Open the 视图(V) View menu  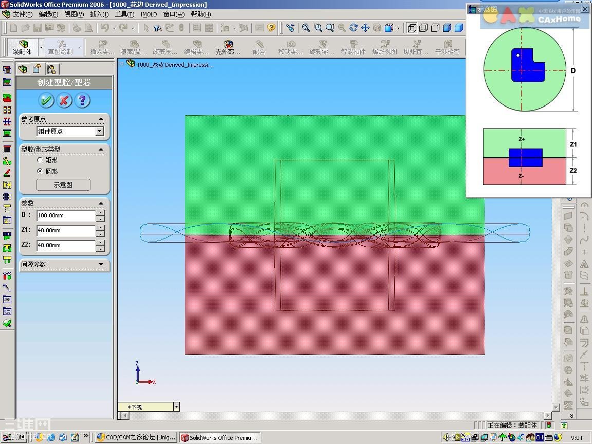click(x=74, y=14)
